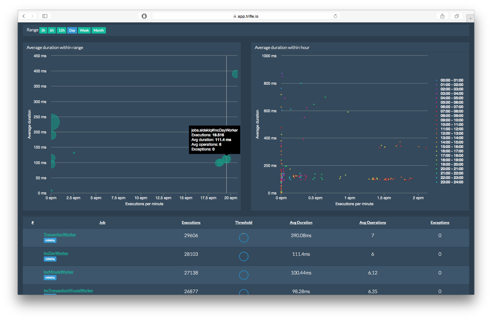Click the 29606 executions value
The height and width of the screenshot is (320, 492).
(191, 235)
